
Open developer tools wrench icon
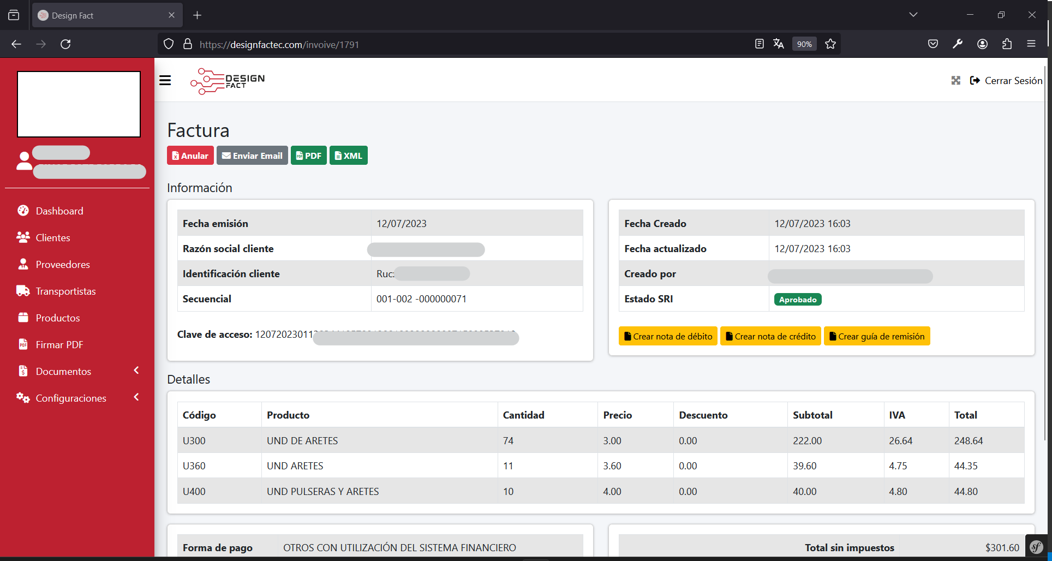click(958, 44)
